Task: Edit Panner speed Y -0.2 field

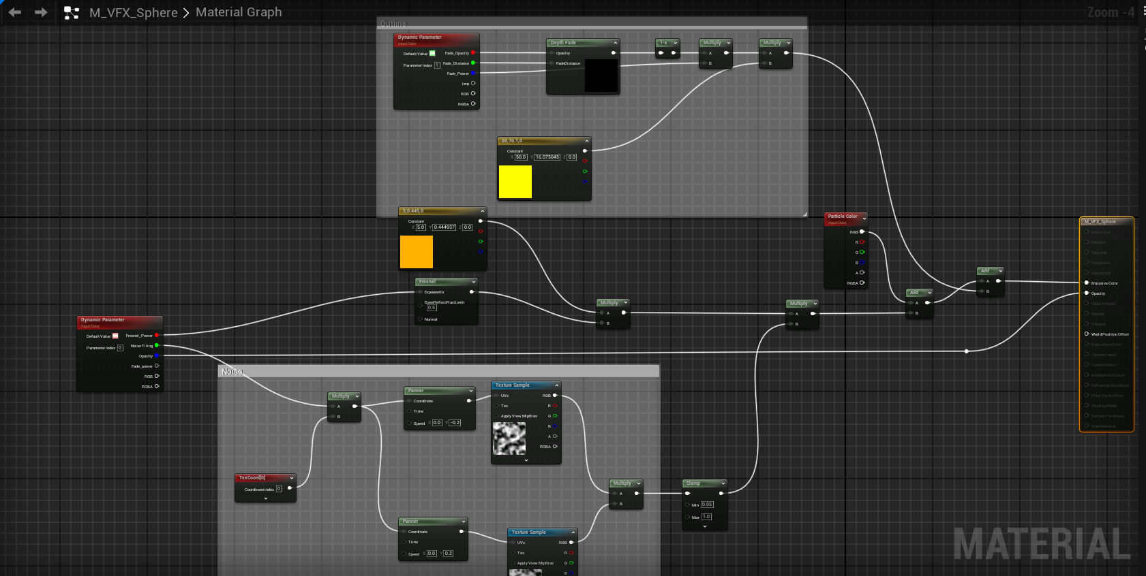Action: click(x=455, y=423)
